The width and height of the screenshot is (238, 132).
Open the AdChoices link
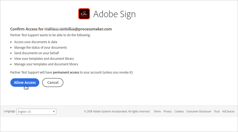(x=228, y=111)
